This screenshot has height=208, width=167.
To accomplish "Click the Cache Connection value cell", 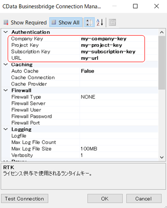I will tap(119, 77).
